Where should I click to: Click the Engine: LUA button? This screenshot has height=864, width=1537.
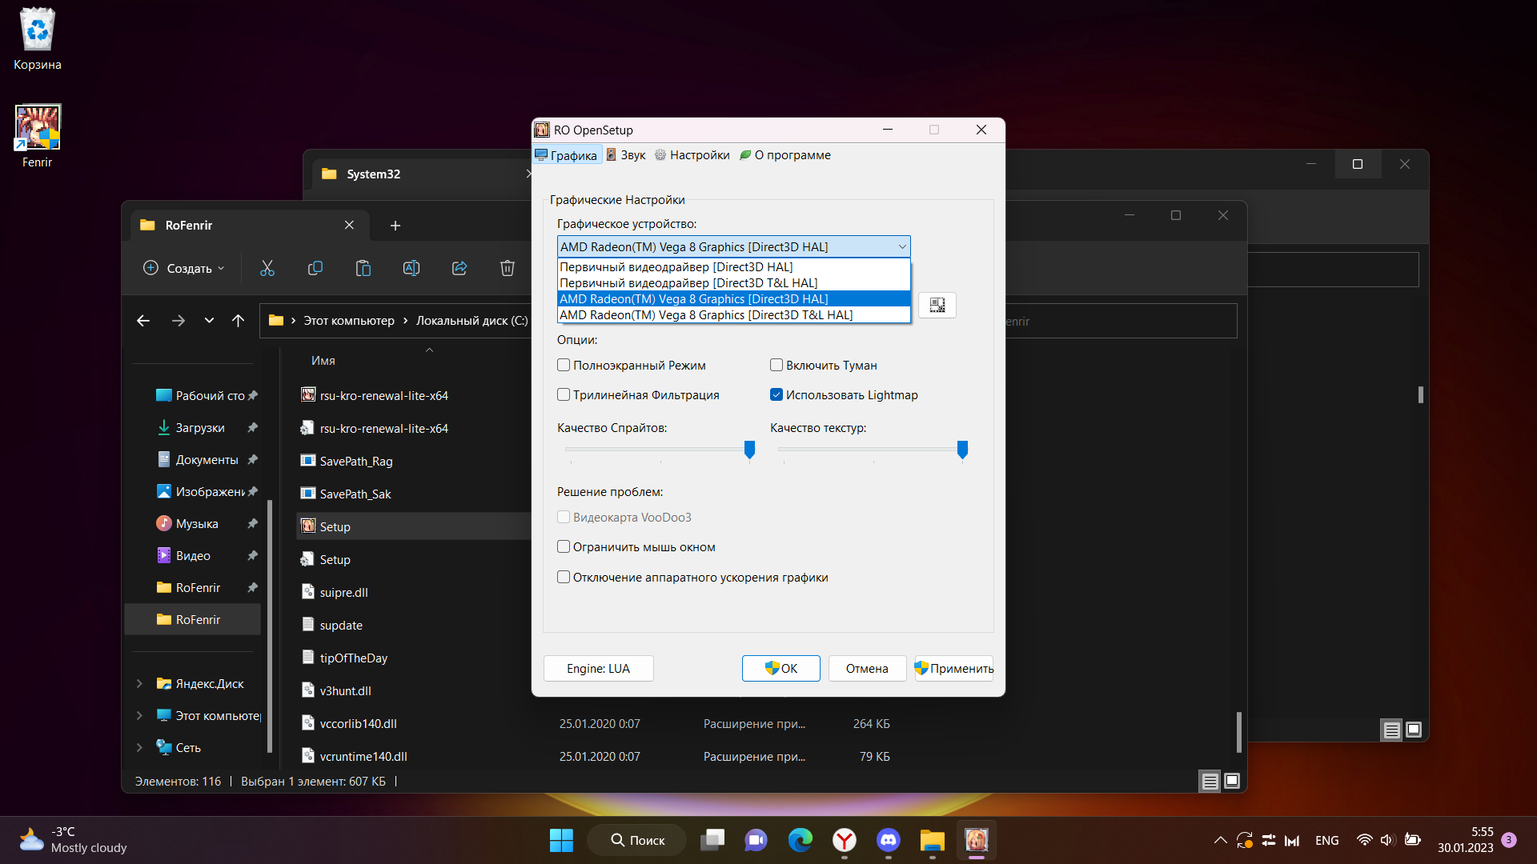pyautogui.click(x=599, y=669)
